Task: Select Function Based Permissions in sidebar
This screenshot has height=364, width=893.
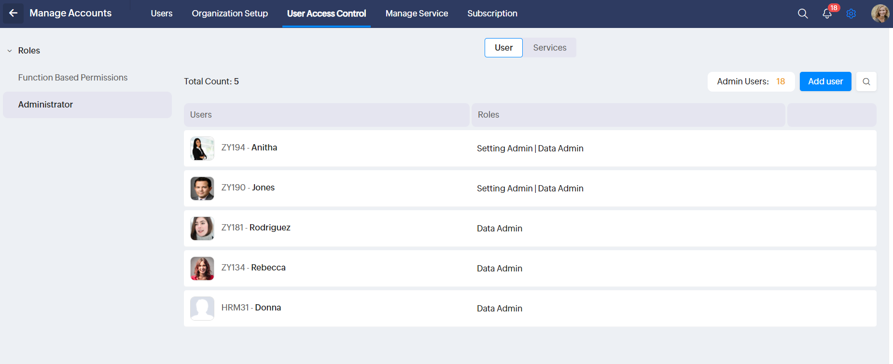Action: point(73,78)
